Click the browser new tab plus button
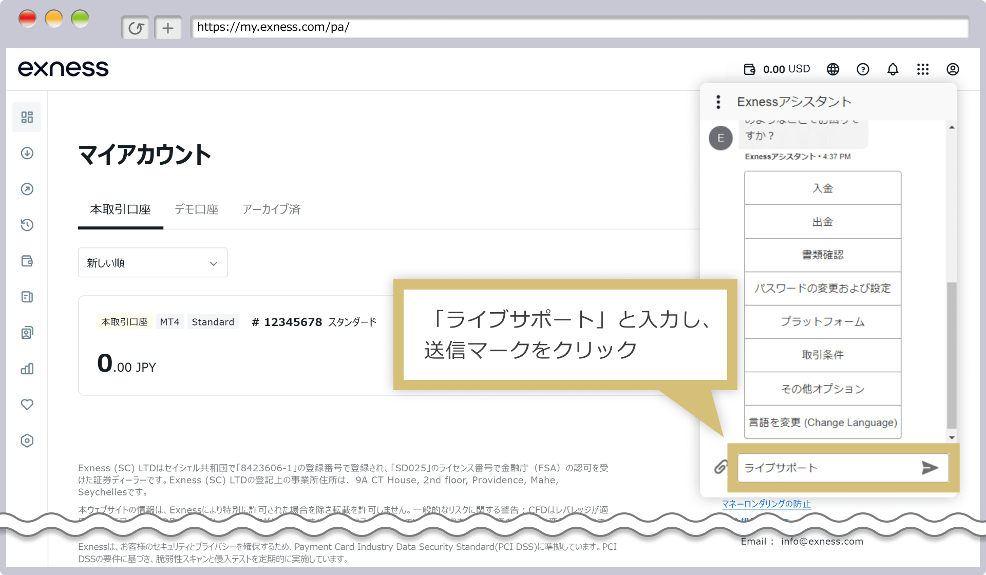Viewport: 986px width, 575px height. click(168, 28)
